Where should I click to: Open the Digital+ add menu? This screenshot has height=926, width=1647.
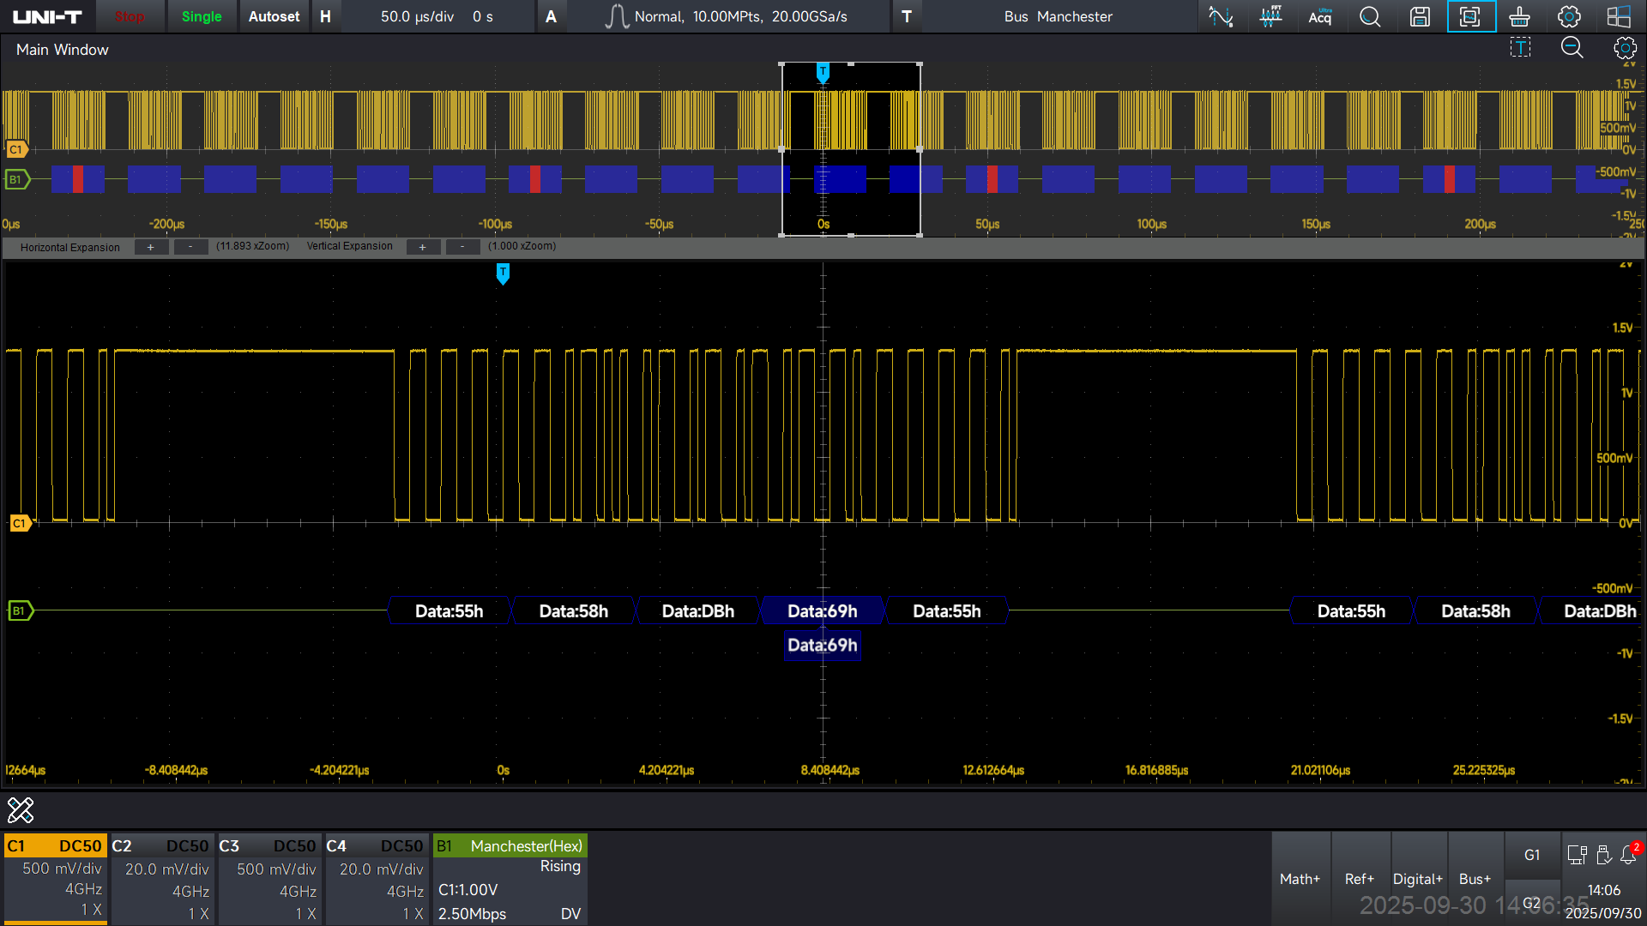coord(1417,878)
